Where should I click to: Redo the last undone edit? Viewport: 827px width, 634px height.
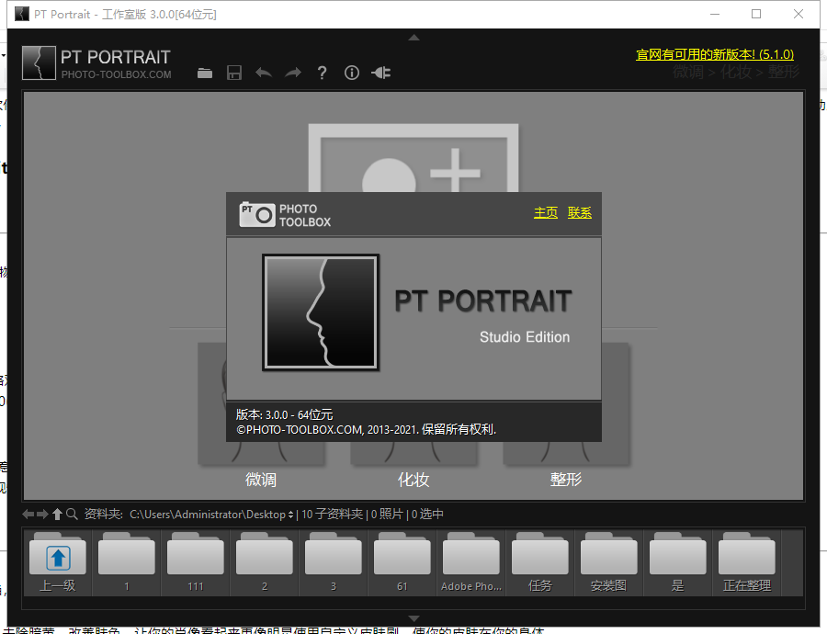tap(293, 73)
